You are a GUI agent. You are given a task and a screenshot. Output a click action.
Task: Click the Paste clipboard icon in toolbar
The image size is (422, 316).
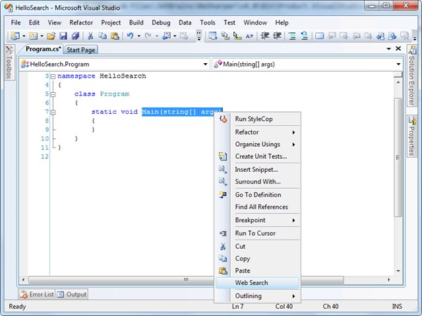(x=115, y=36)
